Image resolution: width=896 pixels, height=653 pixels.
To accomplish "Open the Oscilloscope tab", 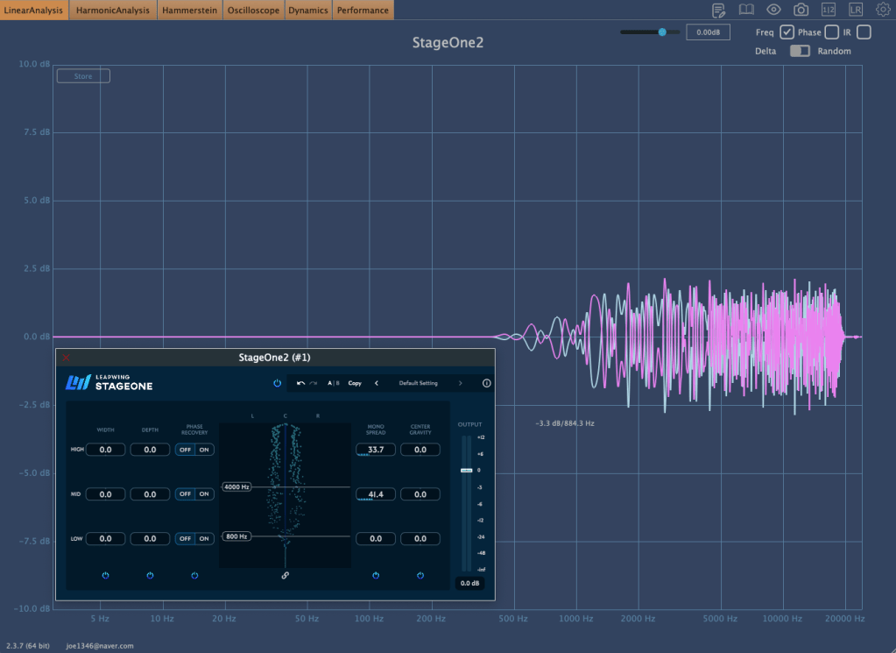I will click(x=252, y=11).
